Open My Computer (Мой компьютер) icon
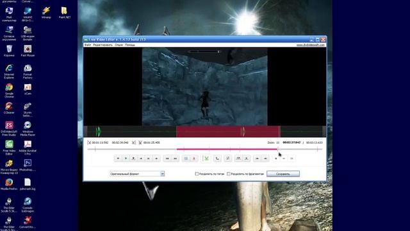This screenshot has height=231, width=410. point(9,14)
